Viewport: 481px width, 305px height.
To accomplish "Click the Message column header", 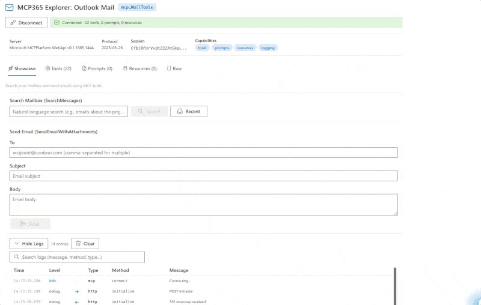I will tap(179, 270).
